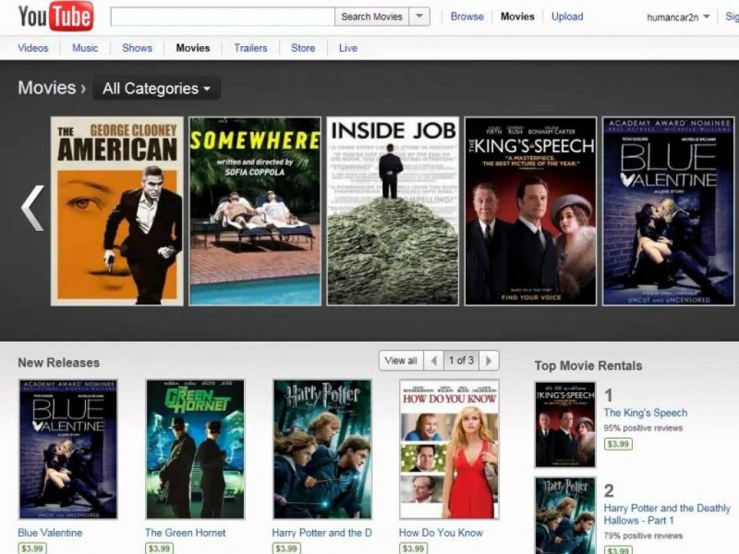Click the $3.99 price under The Green Hornet
Screen dimensions: 739x554
pyautogui.click(x=159, y=548)
